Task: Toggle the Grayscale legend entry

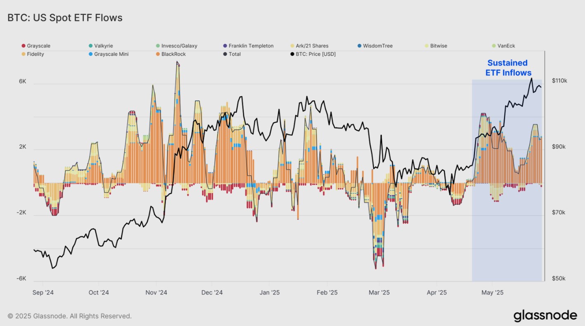Action: pyautogui.click(x=36, y=46)
